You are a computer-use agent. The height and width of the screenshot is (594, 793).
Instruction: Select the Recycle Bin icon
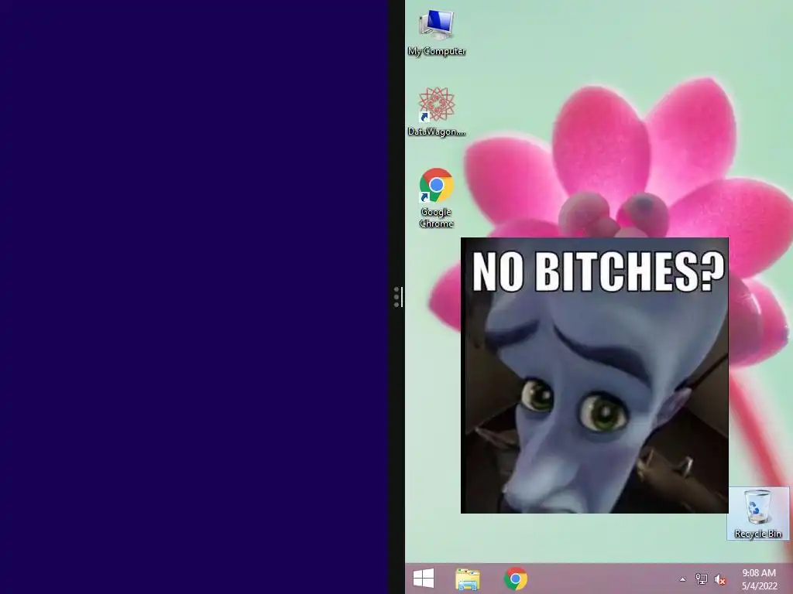pyautogui.click(x=757, y=514)
